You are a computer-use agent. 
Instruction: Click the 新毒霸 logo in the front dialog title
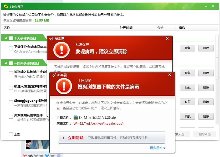click(54, 75)
